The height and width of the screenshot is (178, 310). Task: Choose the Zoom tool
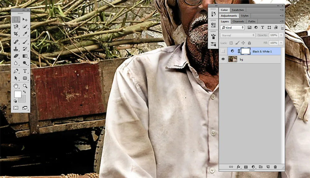25,86
